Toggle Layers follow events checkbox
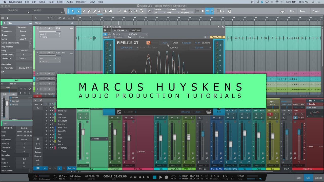Screen dimensions: 324x182 (31, 43)
